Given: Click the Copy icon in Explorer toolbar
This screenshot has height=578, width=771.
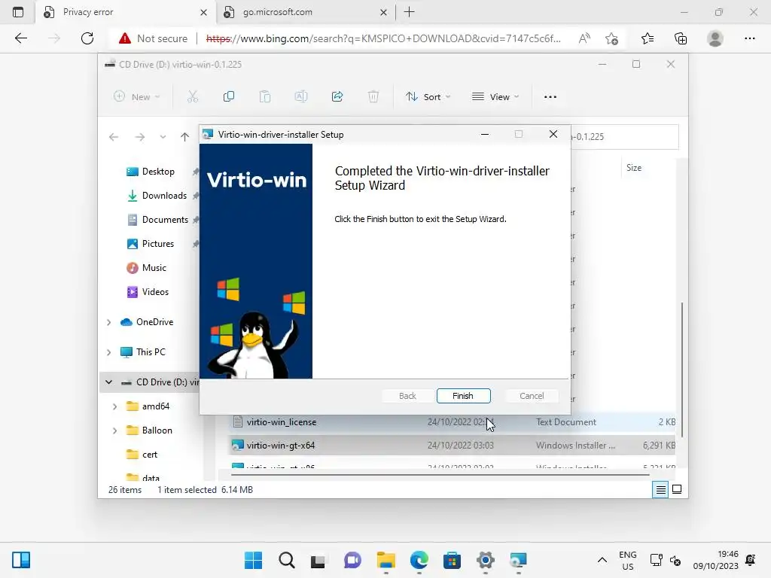Looking at the screenshot, I should tap(229, 97).
